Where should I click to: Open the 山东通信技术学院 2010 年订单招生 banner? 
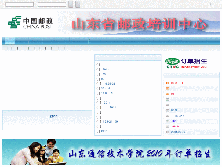[x=111, y=152]
